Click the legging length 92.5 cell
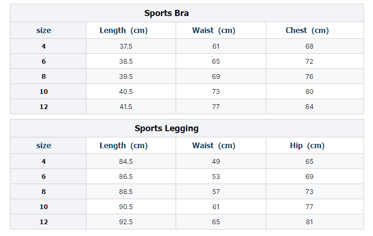This screenshot has height=236, width=373. tap(126, 222)
